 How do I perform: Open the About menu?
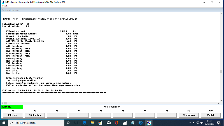[x=5, y=6]
